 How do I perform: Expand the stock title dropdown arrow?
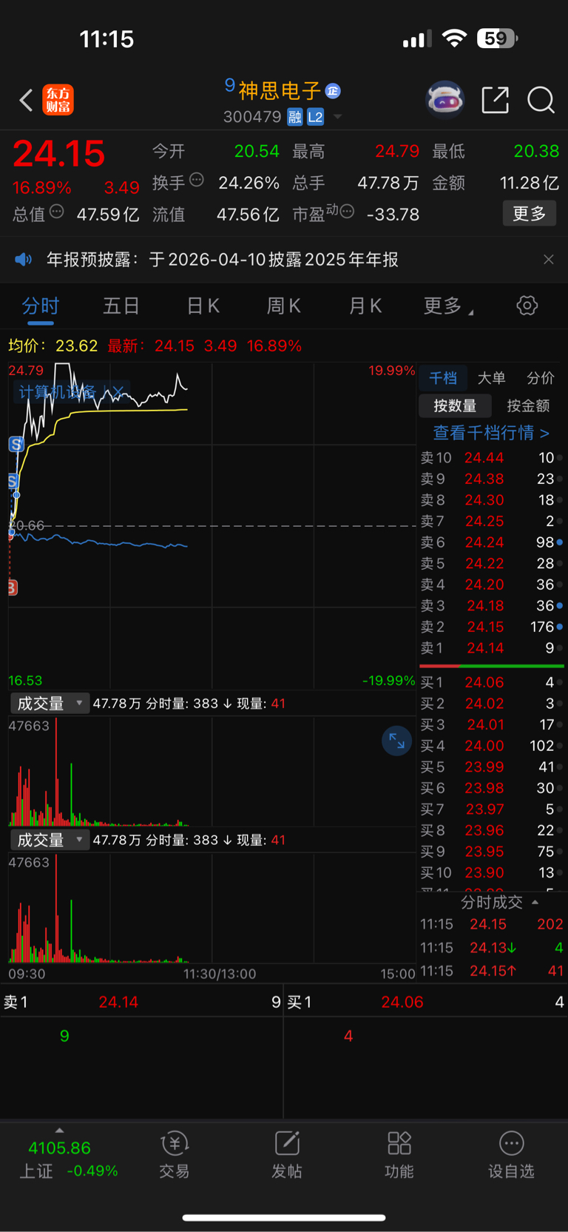coord(338,117)
